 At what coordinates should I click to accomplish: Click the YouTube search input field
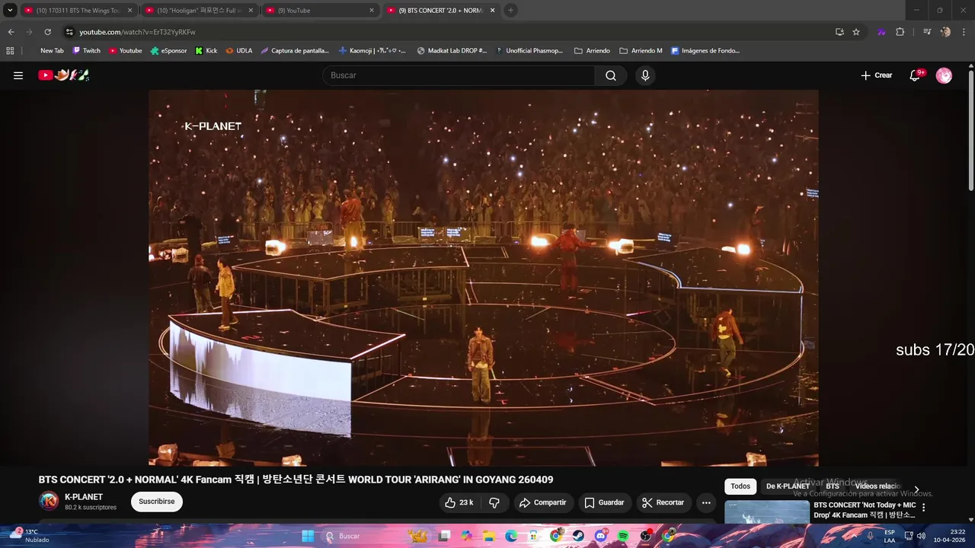459,75
